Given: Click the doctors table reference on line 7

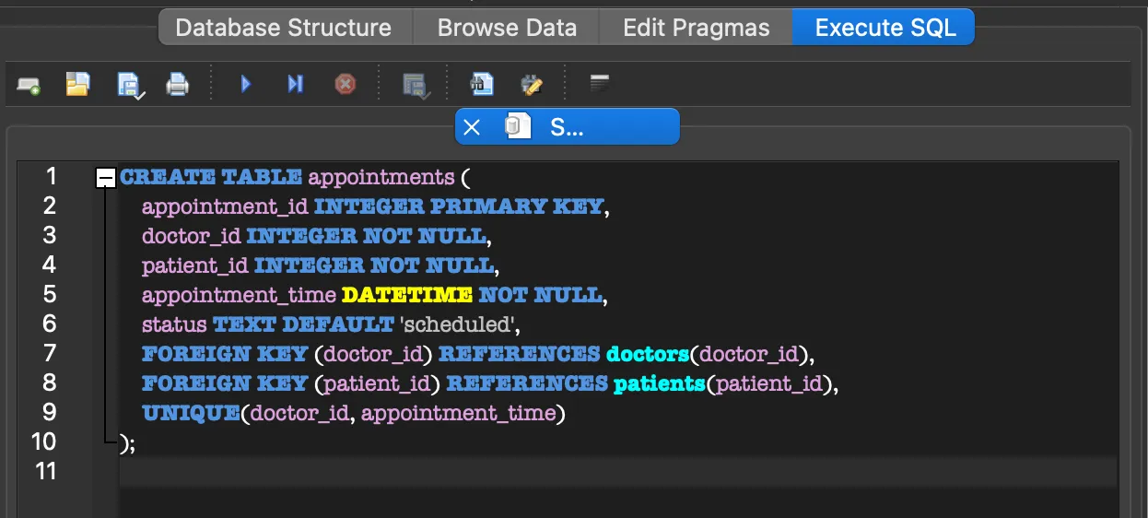Looking at the screenshot, I should 648,354.
